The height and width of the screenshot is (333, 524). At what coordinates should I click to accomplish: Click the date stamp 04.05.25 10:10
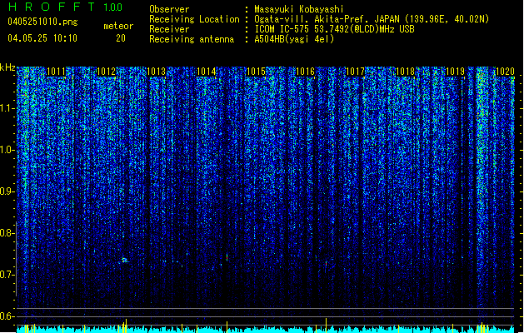pos(42,38)
